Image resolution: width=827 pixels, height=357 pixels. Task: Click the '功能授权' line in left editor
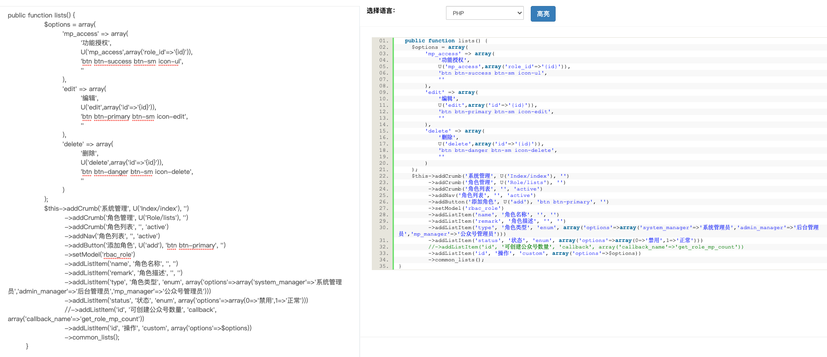tap(96, 43)
